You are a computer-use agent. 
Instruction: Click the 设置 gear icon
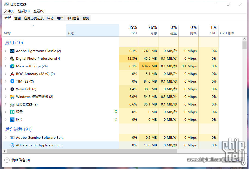[x=12, y=112]
